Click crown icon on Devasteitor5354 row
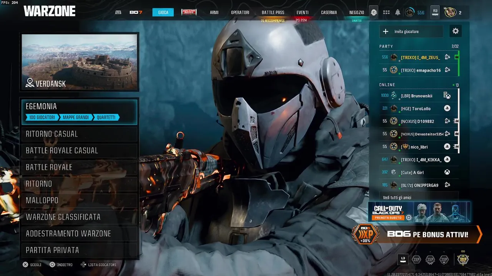Screen dimensions: 492x276 point(456,134)
